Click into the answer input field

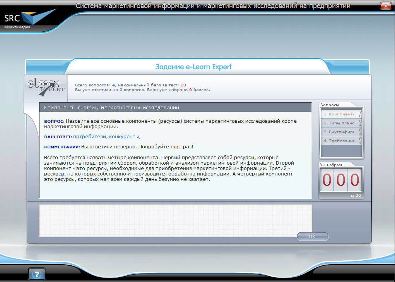(175, 220)
